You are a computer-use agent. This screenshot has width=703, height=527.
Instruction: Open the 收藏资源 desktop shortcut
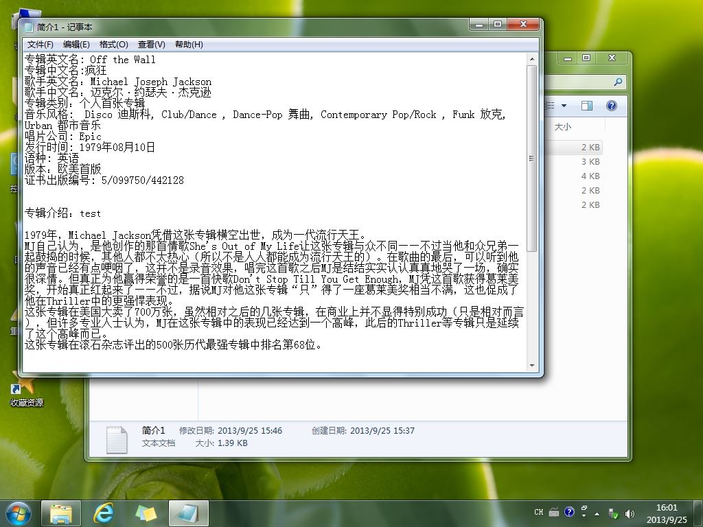(x=26, y=390)
